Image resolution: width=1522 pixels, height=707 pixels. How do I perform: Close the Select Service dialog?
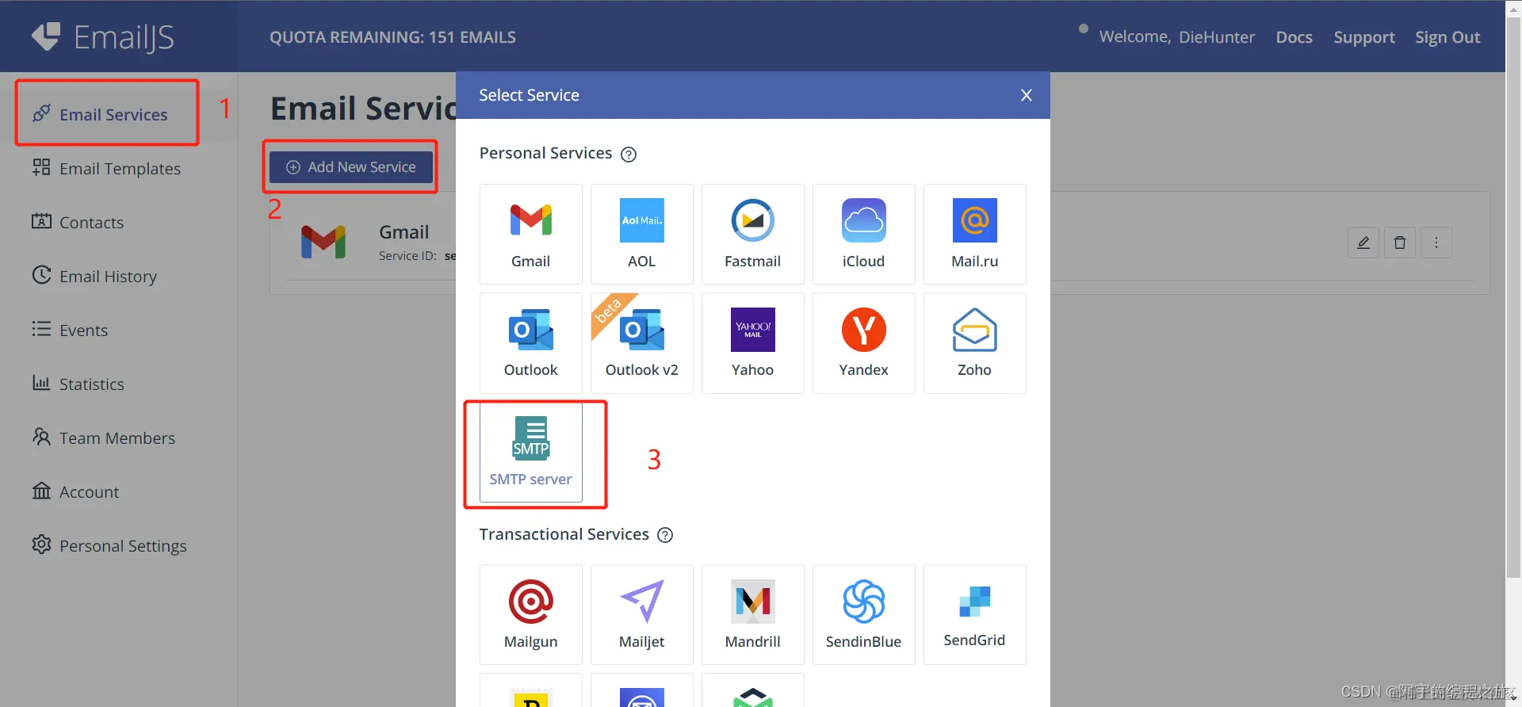(x=1026, y=95)
